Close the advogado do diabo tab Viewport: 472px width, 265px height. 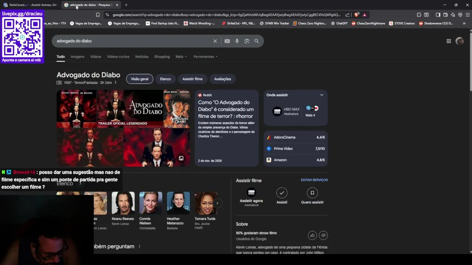pos(117,5)
